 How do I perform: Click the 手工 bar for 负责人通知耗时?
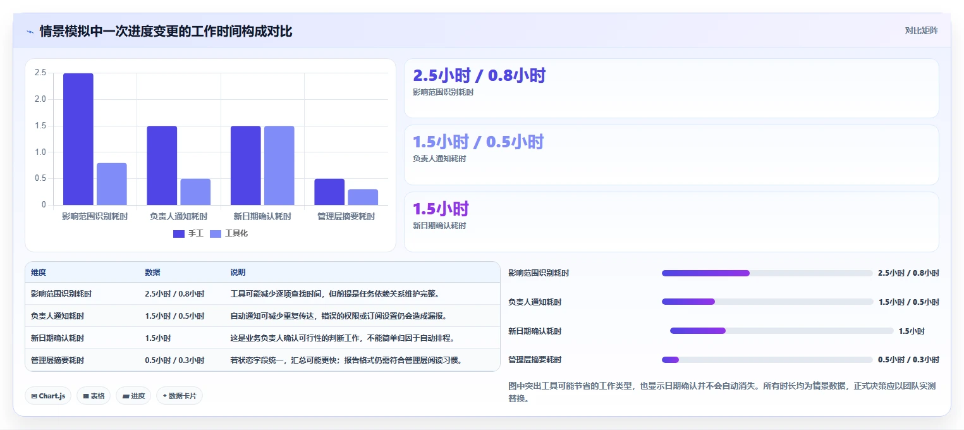pos(162,166)
